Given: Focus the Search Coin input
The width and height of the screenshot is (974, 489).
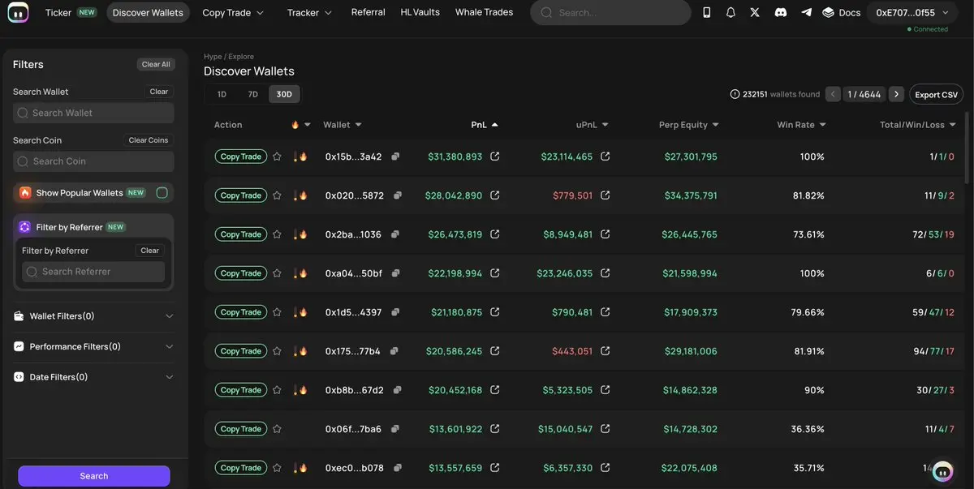Looking at the screenshot, I should click(x=93, y=161).
